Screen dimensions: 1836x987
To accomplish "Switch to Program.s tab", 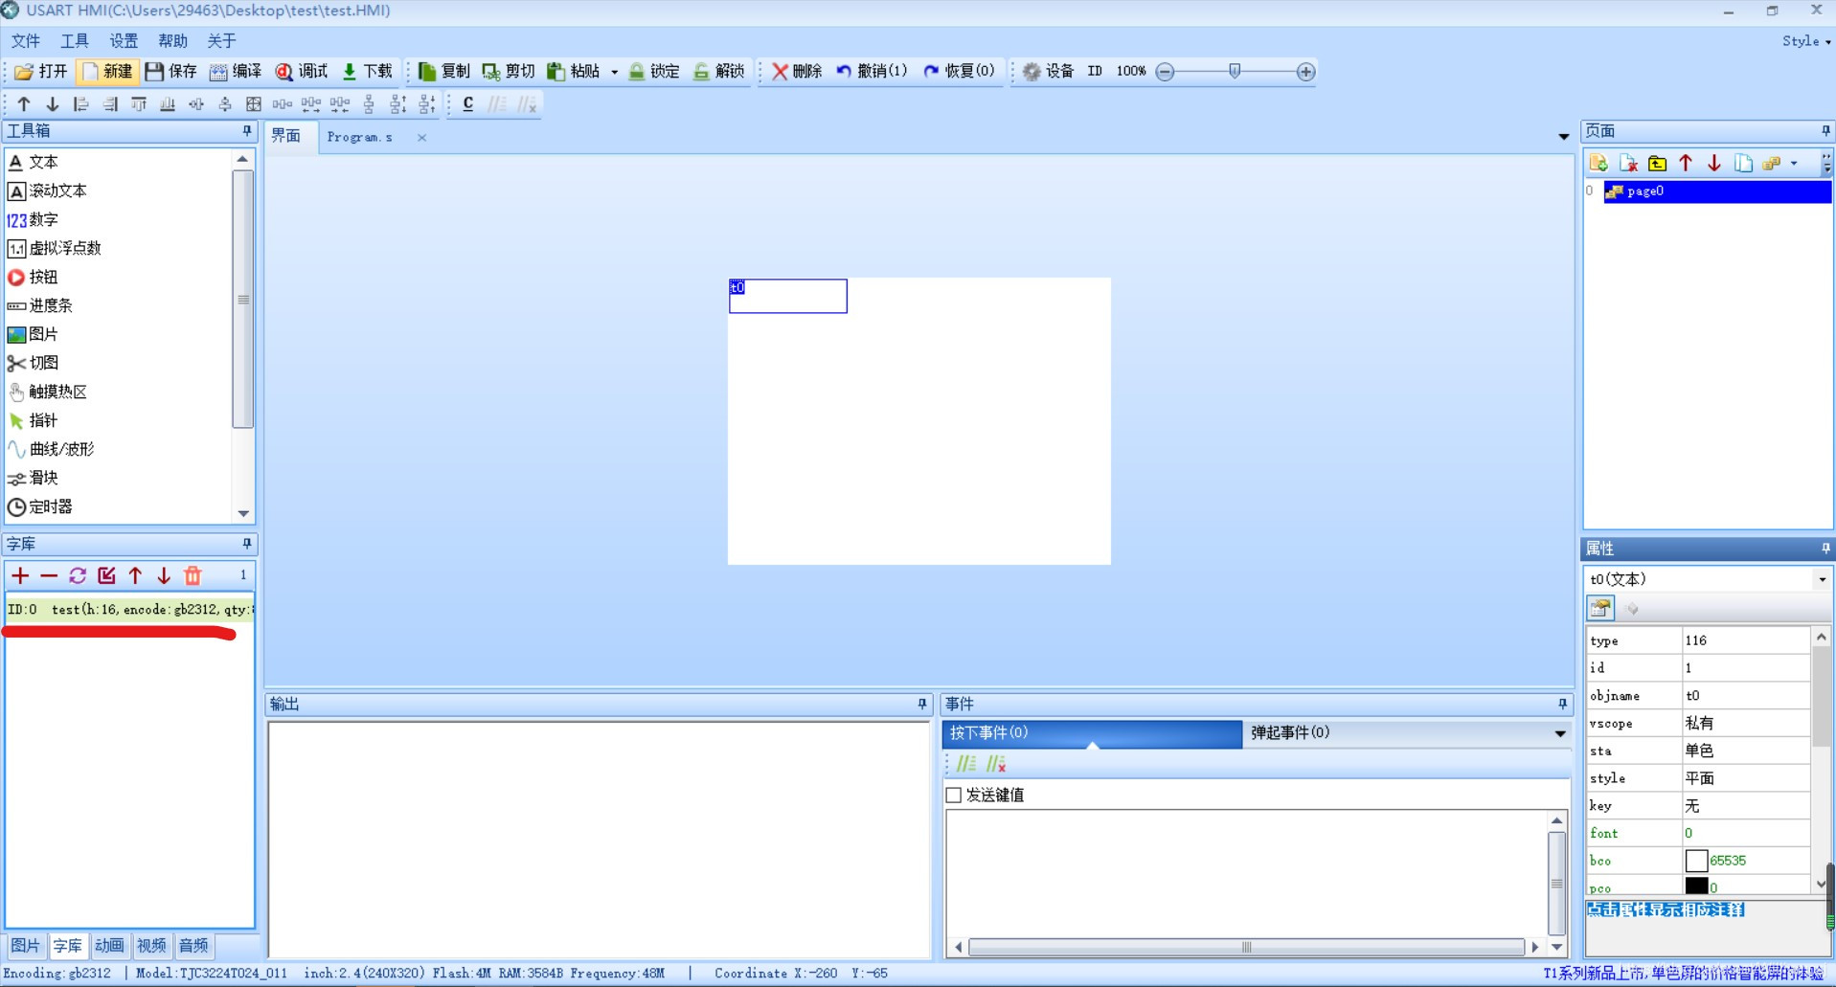I will pyautogui.click(x=359, y=137).
